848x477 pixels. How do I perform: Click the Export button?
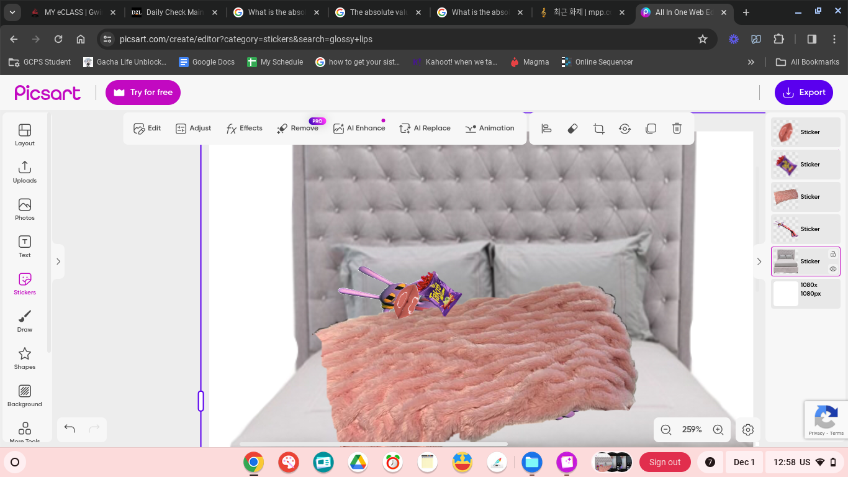pyautogui.click(x=804, y=93)
